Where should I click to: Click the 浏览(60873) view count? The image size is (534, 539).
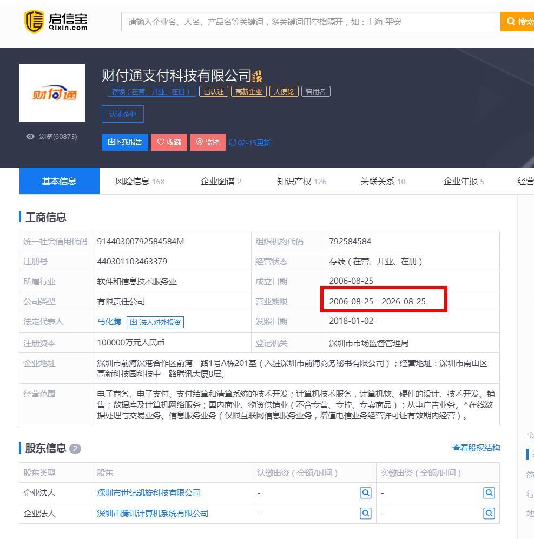click(x=58, y=136)
